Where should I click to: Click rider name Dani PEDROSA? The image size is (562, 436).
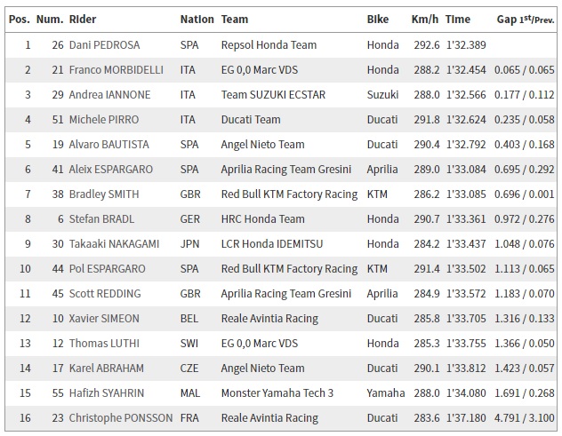pos(104,45)
